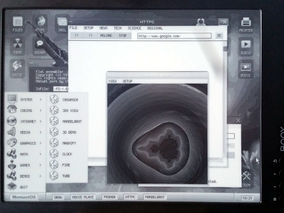Switch to MOVIE PLAYE taskbar button

tap(83, 197)
